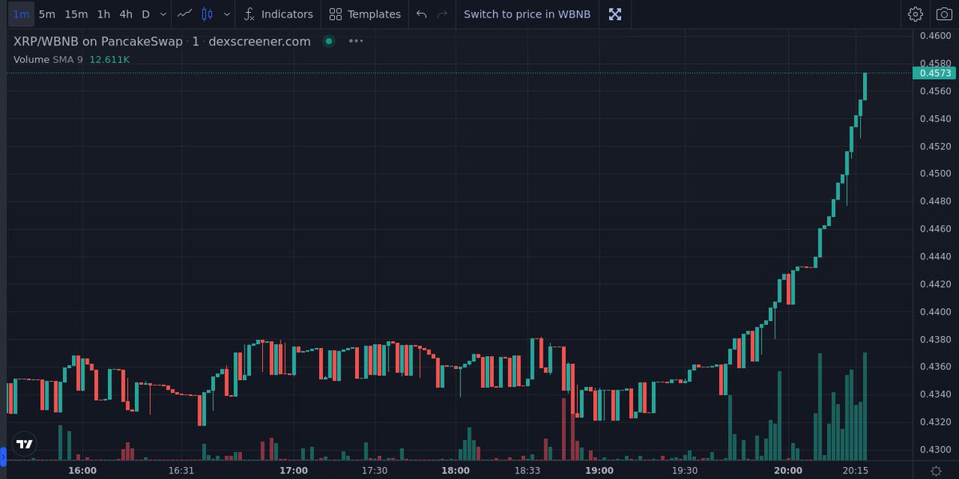
Task: Switch to the 5m timeframe
Action: (x=47, y=14)
